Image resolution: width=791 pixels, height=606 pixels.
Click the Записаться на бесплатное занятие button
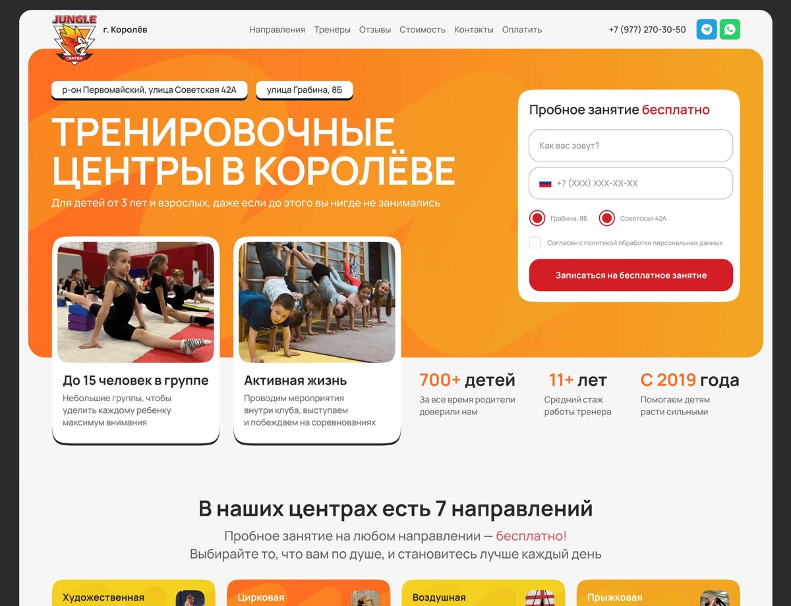point(631,275)
